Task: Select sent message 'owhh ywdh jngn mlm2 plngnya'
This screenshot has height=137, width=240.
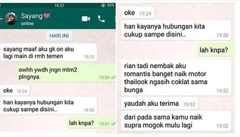Action: (66, 73)
